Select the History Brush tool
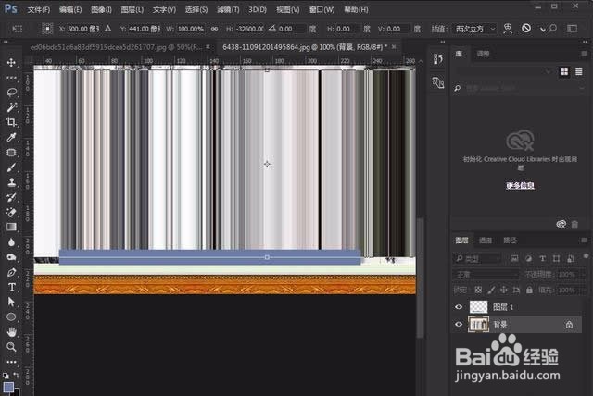The width and height of the screenshot is (593, 396). coord(11,197)
